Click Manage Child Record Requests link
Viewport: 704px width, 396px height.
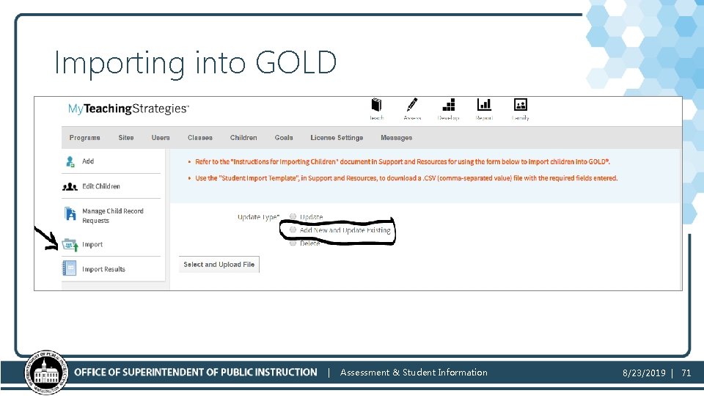point(113,216)
